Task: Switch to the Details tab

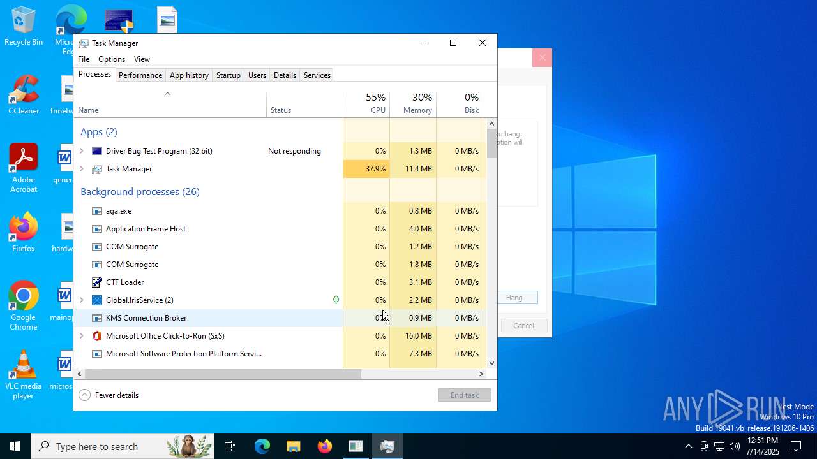Action: coord(285,75)
